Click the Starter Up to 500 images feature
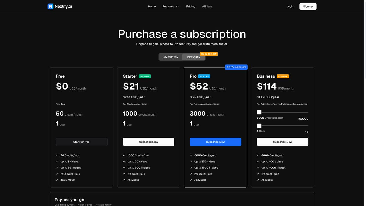The height and width of the screenshot is (206, 366). pos(139,168)
